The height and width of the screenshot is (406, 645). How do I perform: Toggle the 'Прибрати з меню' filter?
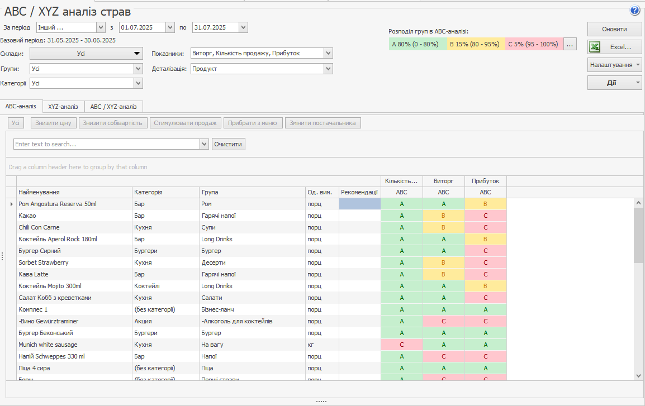(x=253, y=123)
